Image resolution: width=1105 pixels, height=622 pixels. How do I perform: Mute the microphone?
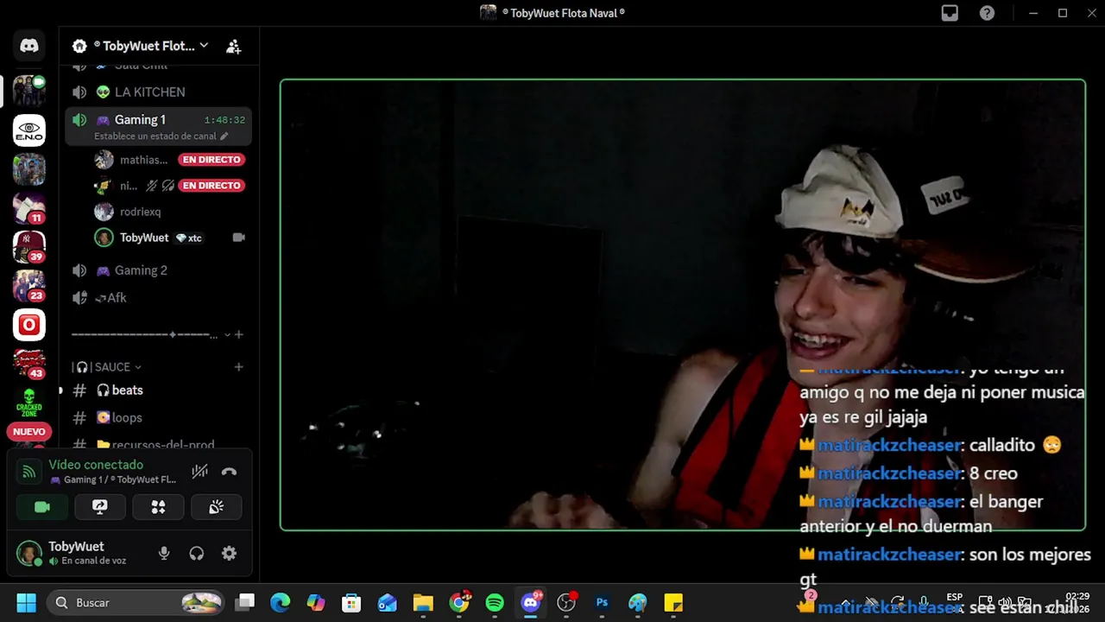pyautogui.click(x=164, y=554)
